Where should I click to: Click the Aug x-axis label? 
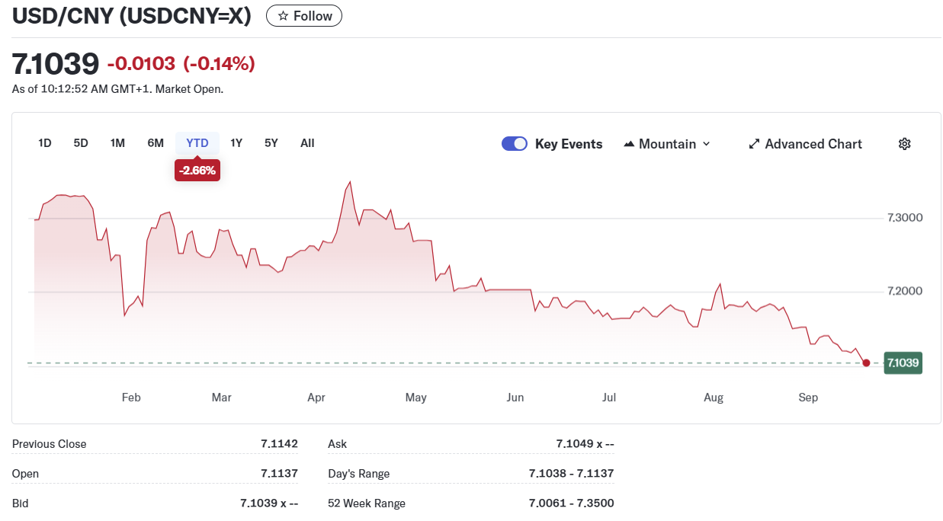714,398
